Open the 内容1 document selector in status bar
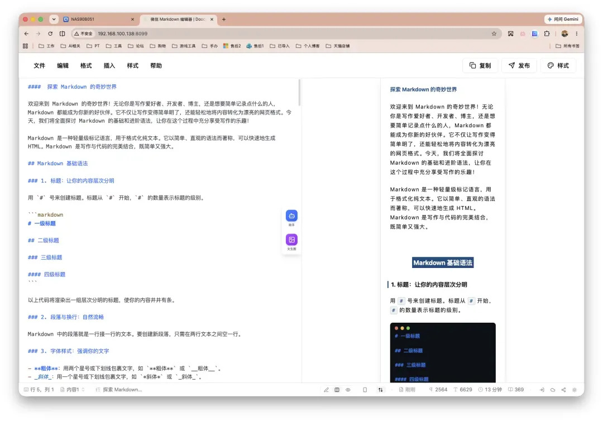Image resolution: width=603 pixels, height=421 pixels. (72, 390)
